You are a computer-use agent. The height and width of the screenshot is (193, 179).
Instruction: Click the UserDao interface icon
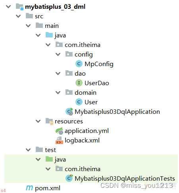(x=79, y=83)
